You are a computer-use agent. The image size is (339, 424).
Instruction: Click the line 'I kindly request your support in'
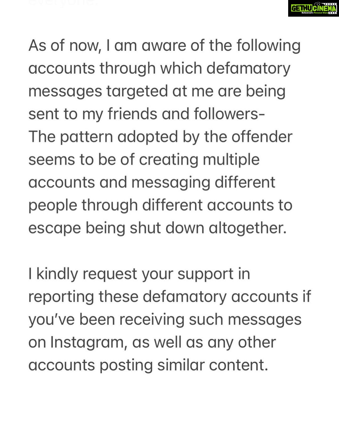(139, 274)
